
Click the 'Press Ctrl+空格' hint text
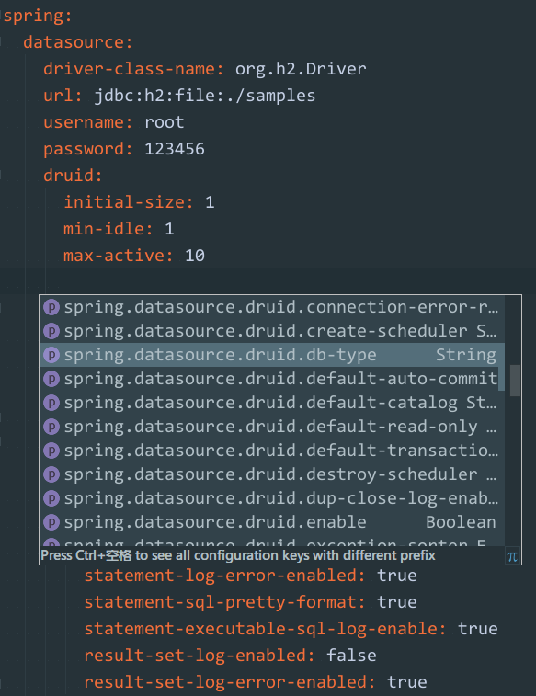(x=238, y=555)
